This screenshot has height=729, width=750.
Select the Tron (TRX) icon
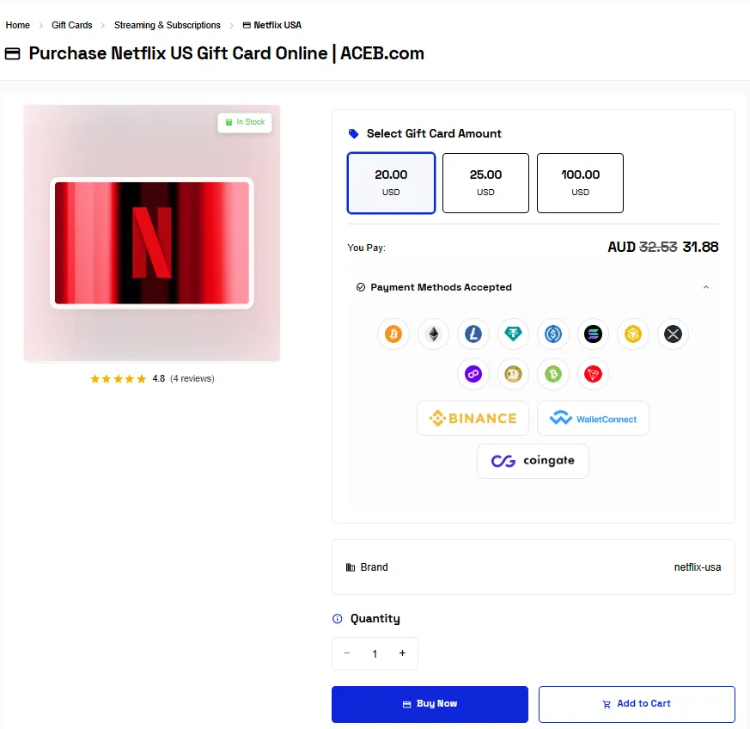(x=593, y=374)
